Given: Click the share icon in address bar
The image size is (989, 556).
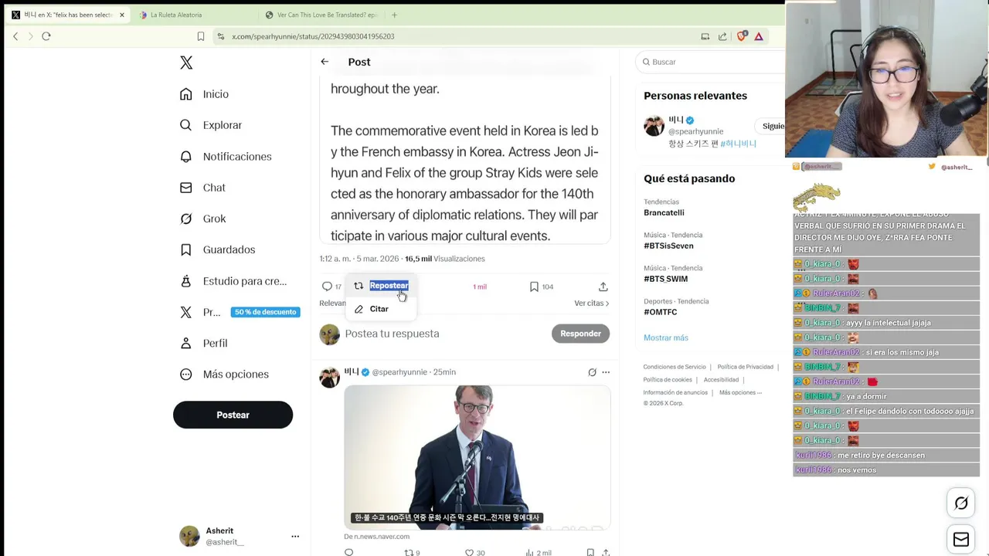Looking at the screenshot, I should (722, 36).
